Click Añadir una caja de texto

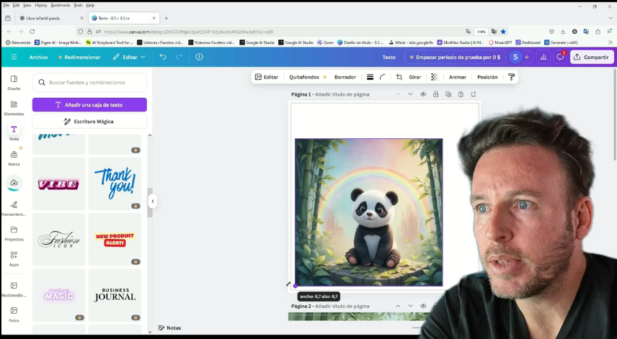click(x=89, y=105)
